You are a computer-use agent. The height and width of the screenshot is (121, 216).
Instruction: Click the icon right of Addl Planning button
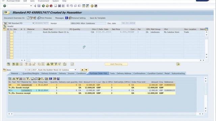(x=178, y=64)
